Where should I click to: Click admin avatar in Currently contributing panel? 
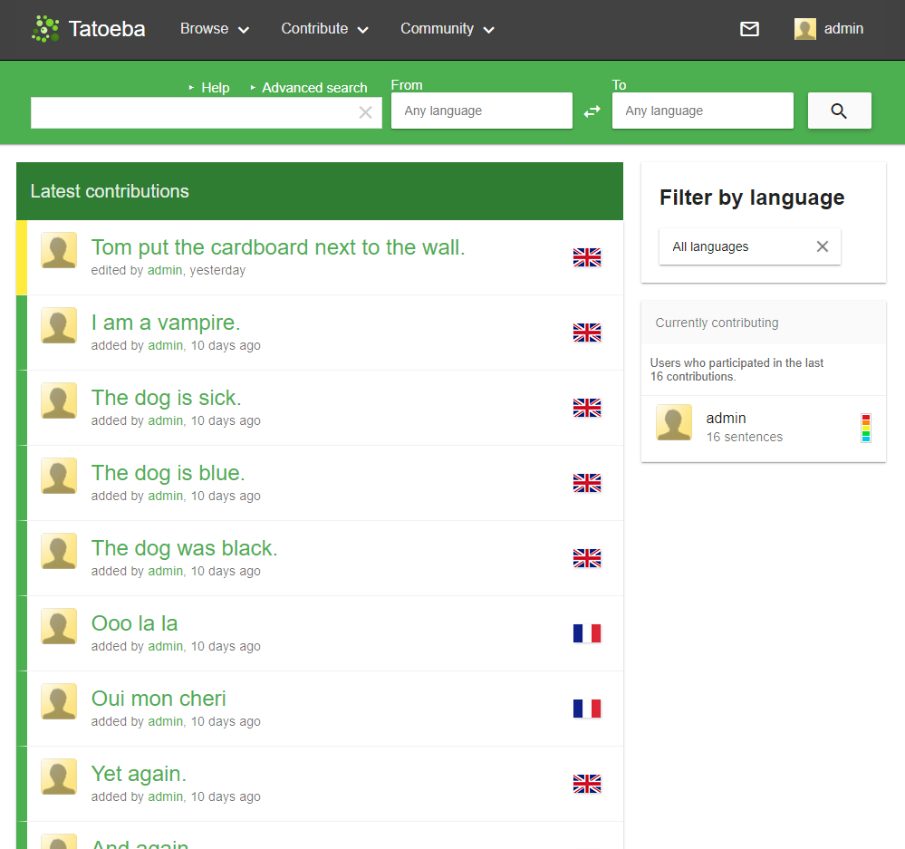[x=674, y=422]
